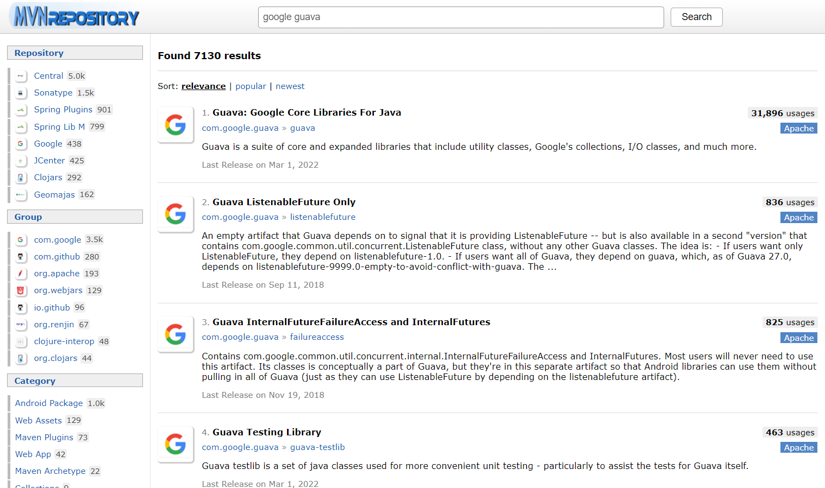
Task: Click Apache license tag of failureaccess
Action: tap(799, 338)
